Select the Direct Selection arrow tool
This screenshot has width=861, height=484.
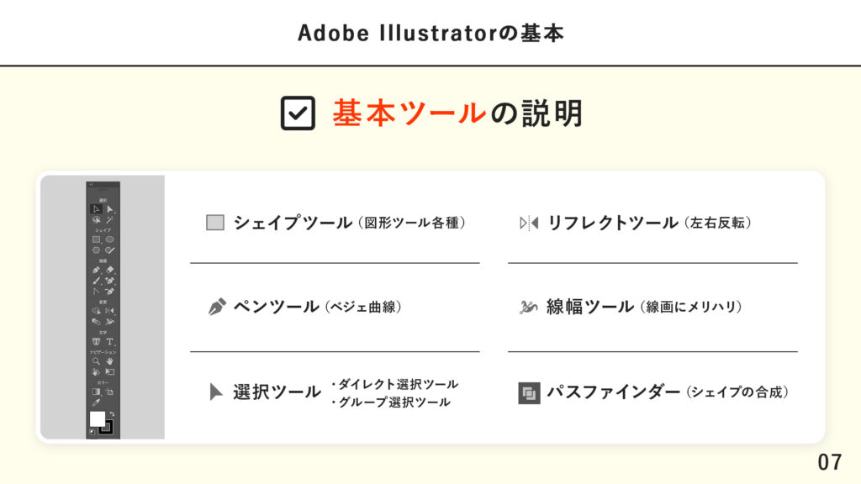pos(110,208)
